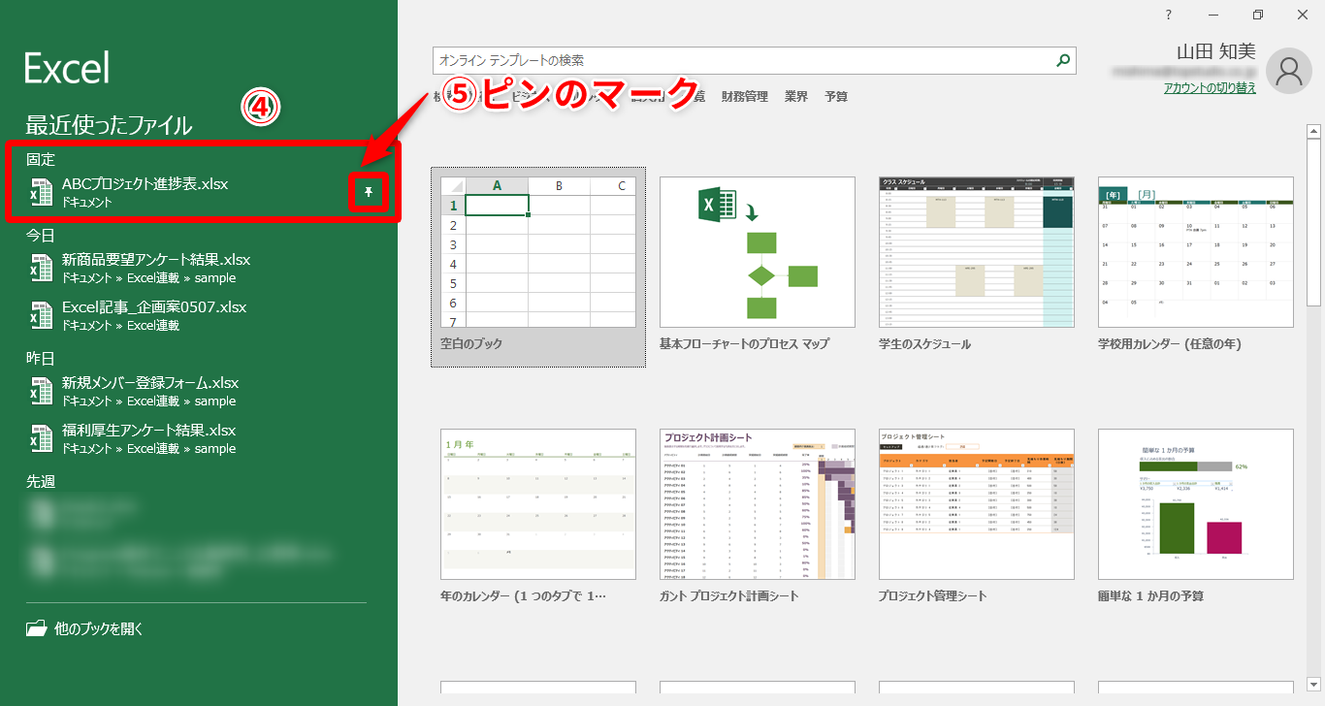Screen dimensions: 1325x706
Task: Click the template list scrollbar down arrow
Action: click(x=1314, y=684)
